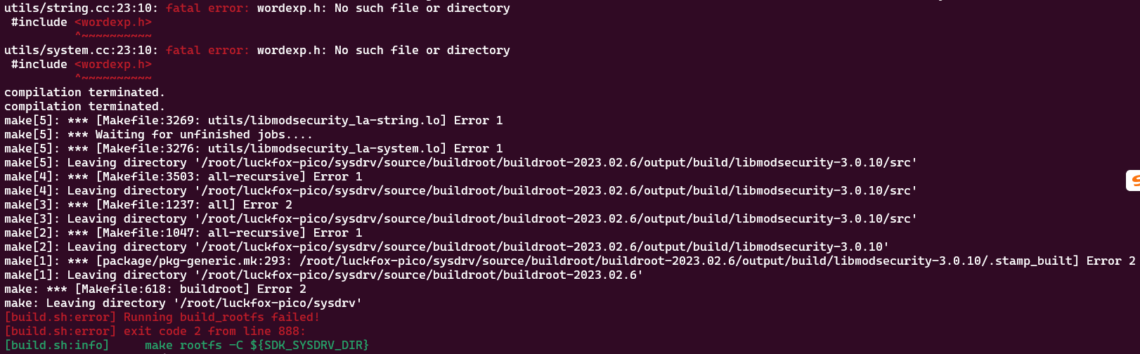
Task: Click the first red wordexp.h include
Action: click(x=113, y=22)
